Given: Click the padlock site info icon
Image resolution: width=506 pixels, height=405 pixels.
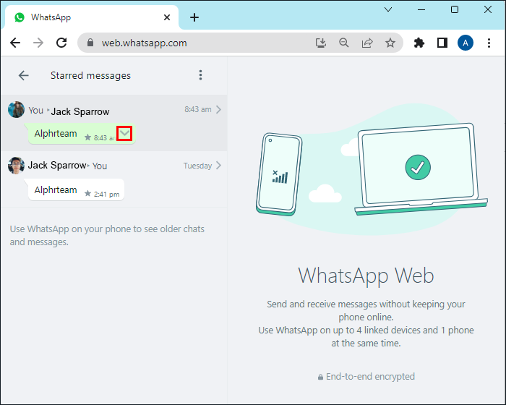Looking at the screenshot, I should pos(90,43).
